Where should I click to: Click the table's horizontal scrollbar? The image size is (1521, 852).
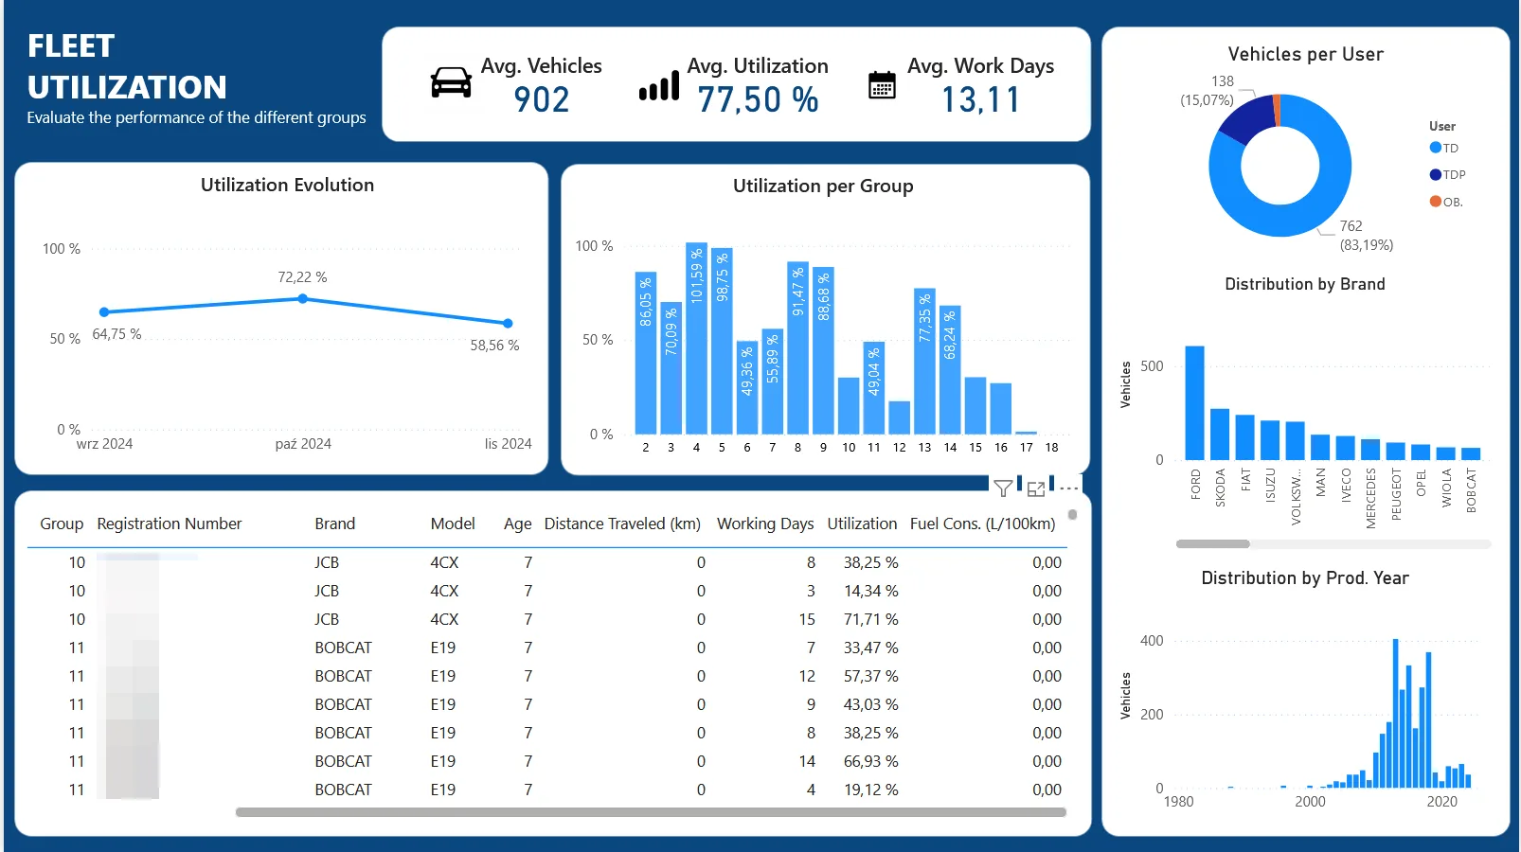651,812
